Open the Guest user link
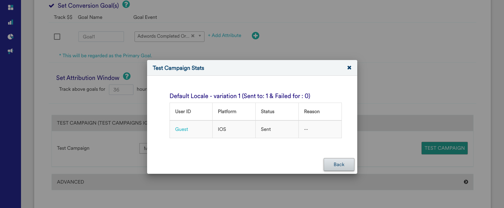Screen dimensions: 504x208 click(181, 129)
